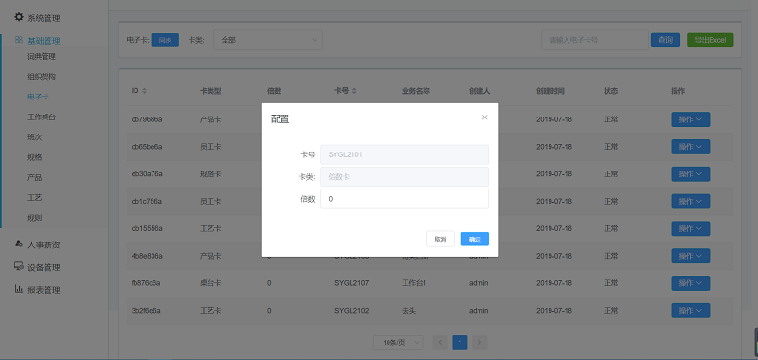Screen dimensions: 758x360
Task: Go to the next page arrow
Action: pos(479,342)
